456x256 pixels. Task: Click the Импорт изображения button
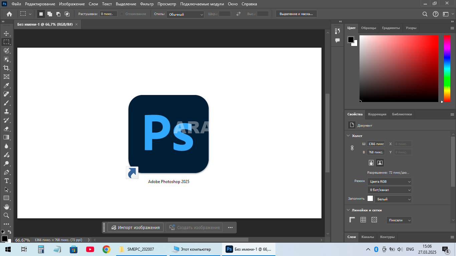tap(136, 228)
